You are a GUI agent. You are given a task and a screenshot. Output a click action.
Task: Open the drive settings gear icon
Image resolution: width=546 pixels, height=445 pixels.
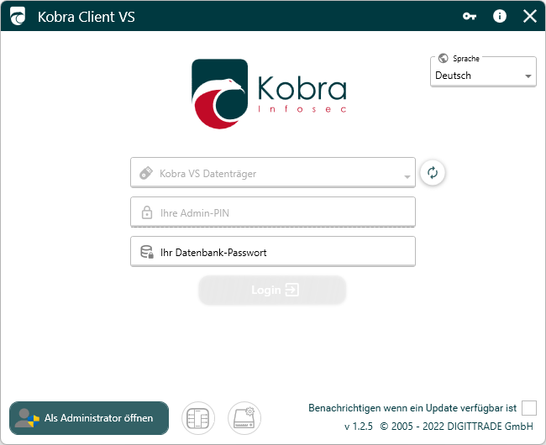244,418
